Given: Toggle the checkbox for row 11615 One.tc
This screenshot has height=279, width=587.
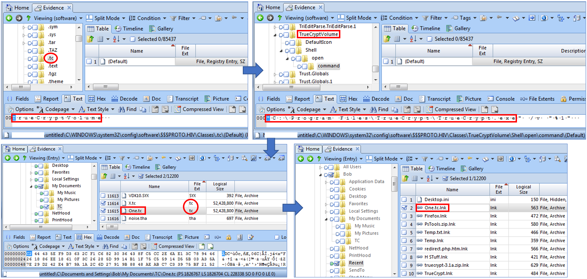Looking at the screenshot, I should click(103, 211).
